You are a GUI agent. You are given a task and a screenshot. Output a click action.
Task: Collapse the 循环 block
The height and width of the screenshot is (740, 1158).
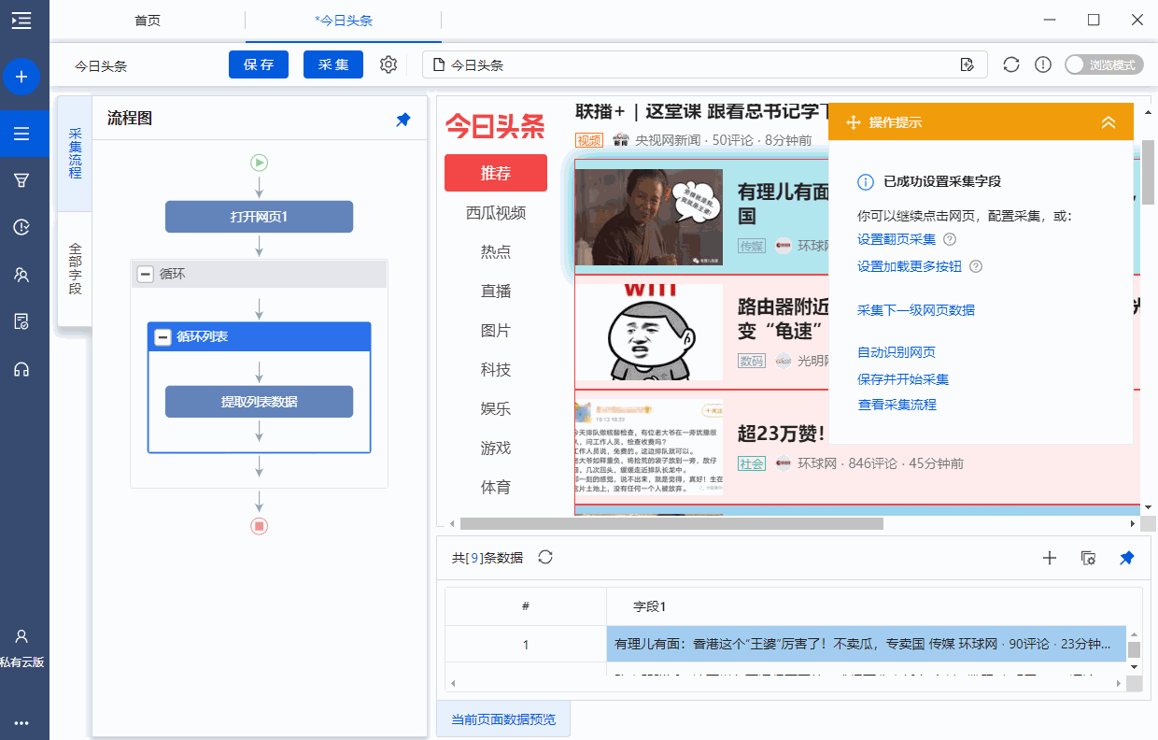[145, 274]
